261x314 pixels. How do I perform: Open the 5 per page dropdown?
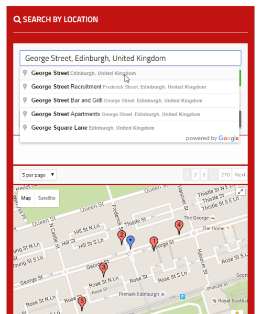tap(38, 175)
